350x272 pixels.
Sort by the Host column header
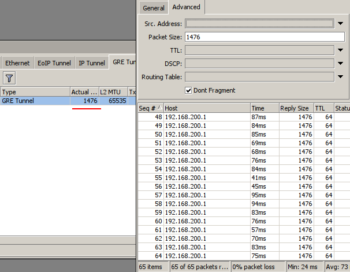(x=207, y=108)
